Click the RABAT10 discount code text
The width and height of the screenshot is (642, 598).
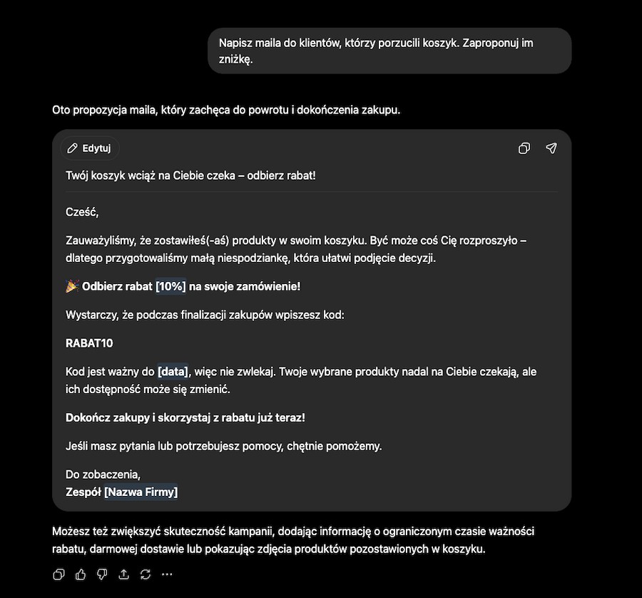(89, 343)
